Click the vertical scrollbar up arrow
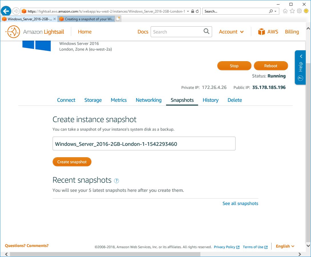The image size is (311, 257). pos(308,28)
